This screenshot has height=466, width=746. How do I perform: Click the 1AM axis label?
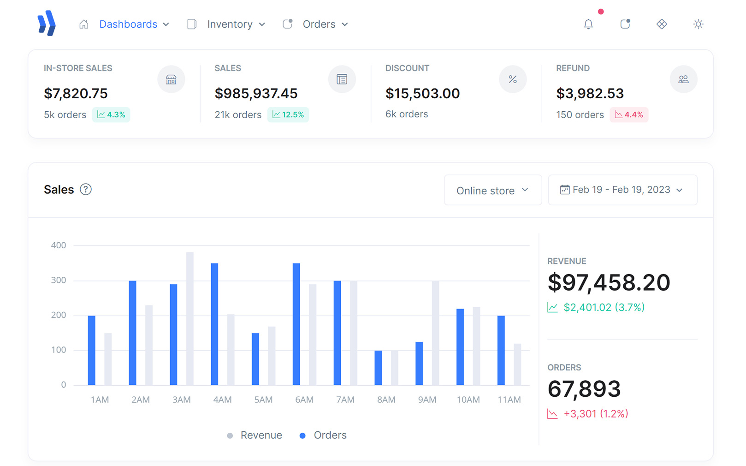pos(100,400)
